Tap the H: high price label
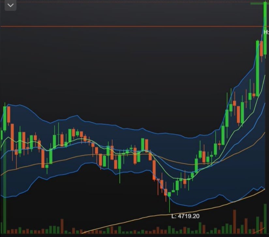 coord(266,32)
